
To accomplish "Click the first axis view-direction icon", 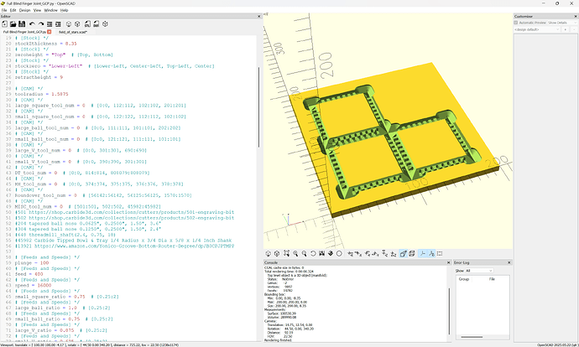I will (x=351, y=254).
